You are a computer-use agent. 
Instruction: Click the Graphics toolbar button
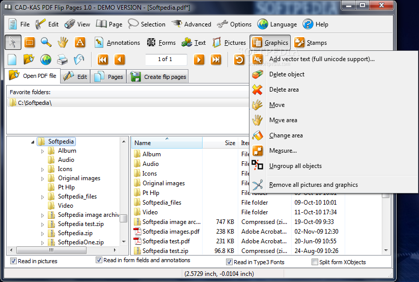coord(270,42)
